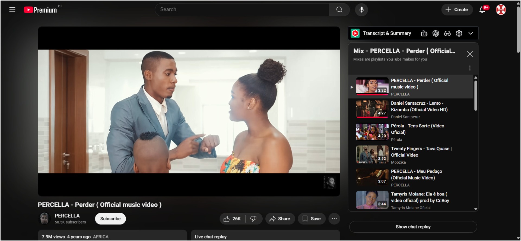Click the search magnifier button
Screen dimensions: 521x241
(339, 9)
